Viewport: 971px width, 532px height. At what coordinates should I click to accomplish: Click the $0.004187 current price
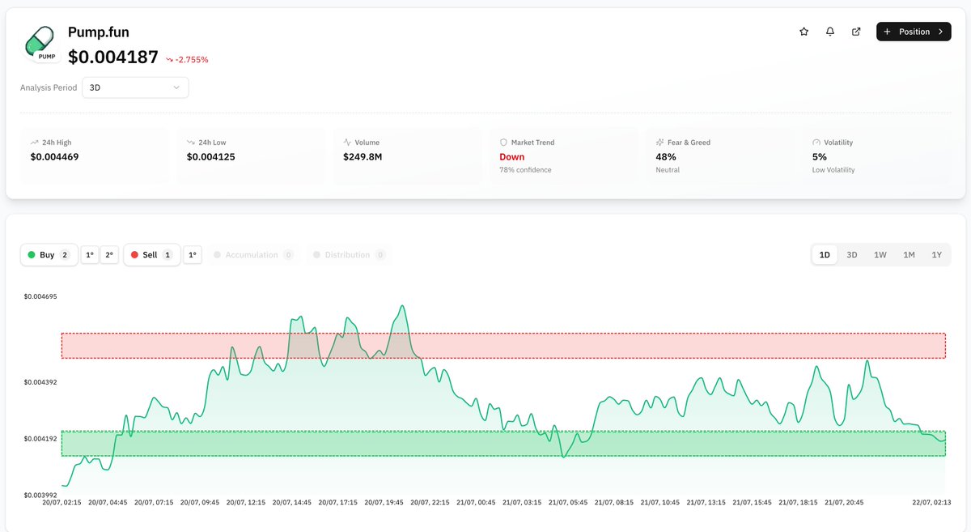(x=113, y=57)
